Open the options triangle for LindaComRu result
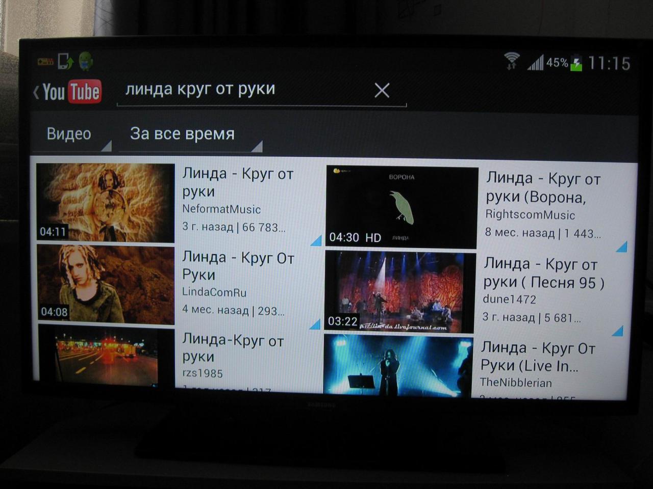The image size is (653, 489). (315, 324)
